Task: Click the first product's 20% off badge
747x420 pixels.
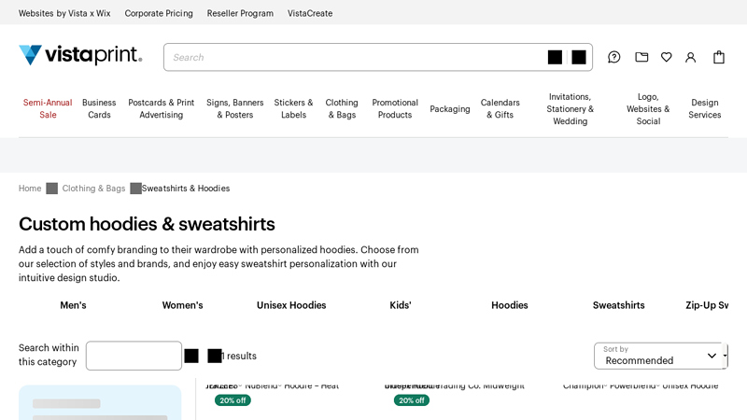Action: click(x=233, y=400)
